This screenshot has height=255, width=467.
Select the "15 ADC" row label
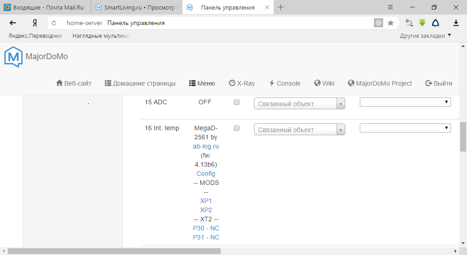[x=156, y=102]
